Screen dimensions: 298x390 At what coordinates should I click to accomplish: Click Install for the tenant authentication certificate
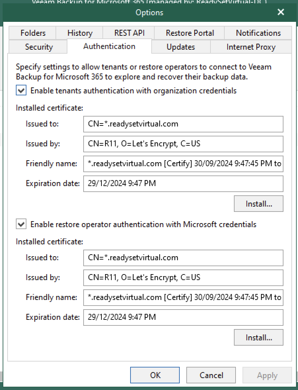click(x=258, y=203)
